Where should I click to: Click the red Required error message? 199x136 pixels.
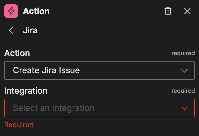[x=19, y=125]
